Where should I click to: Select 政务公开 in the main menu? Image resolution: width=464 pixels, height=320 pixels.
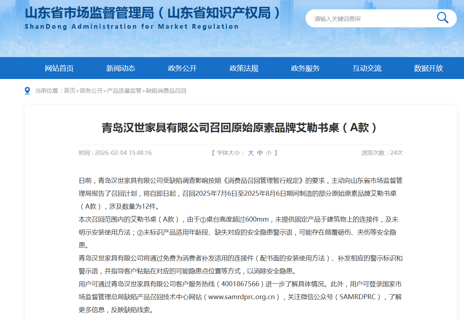click(182, 68)
